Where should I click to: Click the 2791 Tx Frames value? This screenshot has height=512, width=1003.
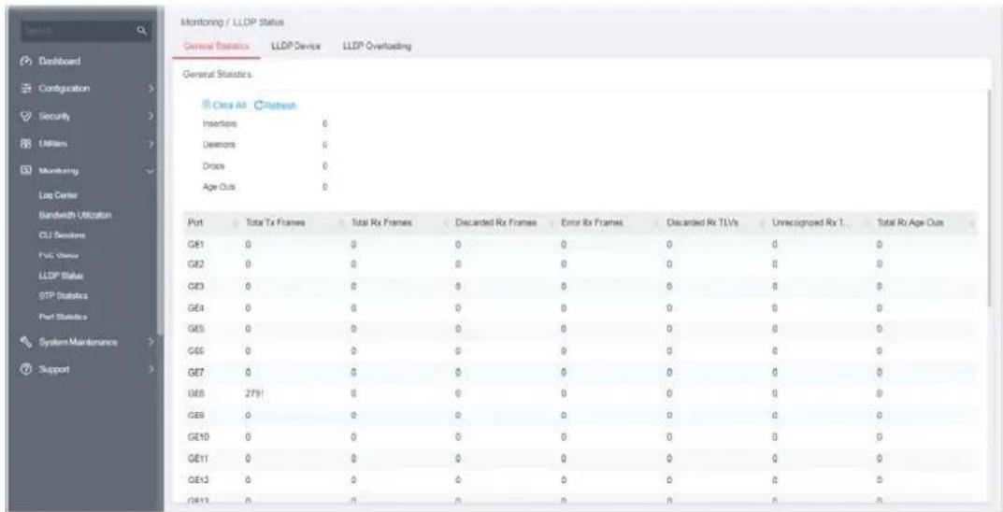click(254, 393)
